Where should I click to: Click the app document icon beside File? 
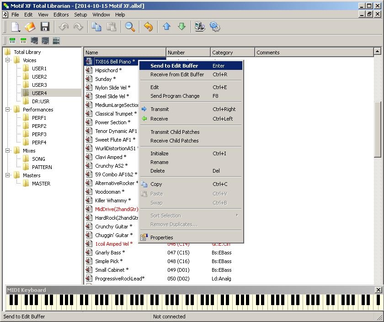[5, 15]
